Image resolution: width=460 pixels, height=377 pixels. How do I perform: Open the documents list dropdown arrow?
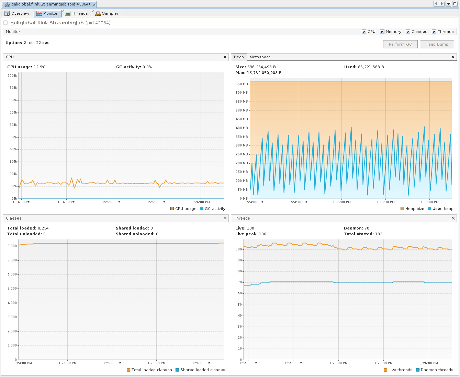448,4
